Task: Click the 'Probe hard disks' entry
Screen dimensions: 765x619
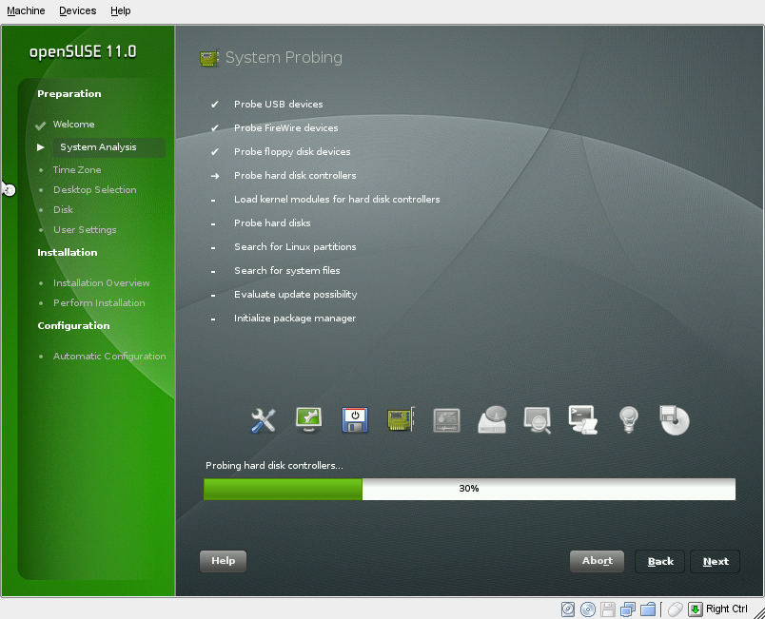Action: (272, 223)
